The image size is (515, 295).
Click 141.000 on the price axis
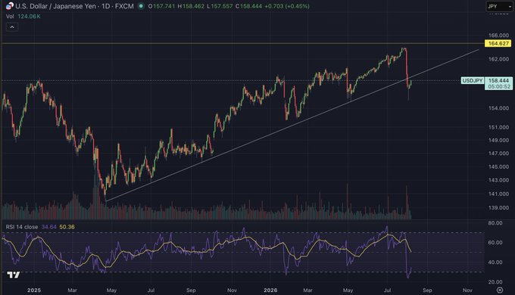point(498,194)
